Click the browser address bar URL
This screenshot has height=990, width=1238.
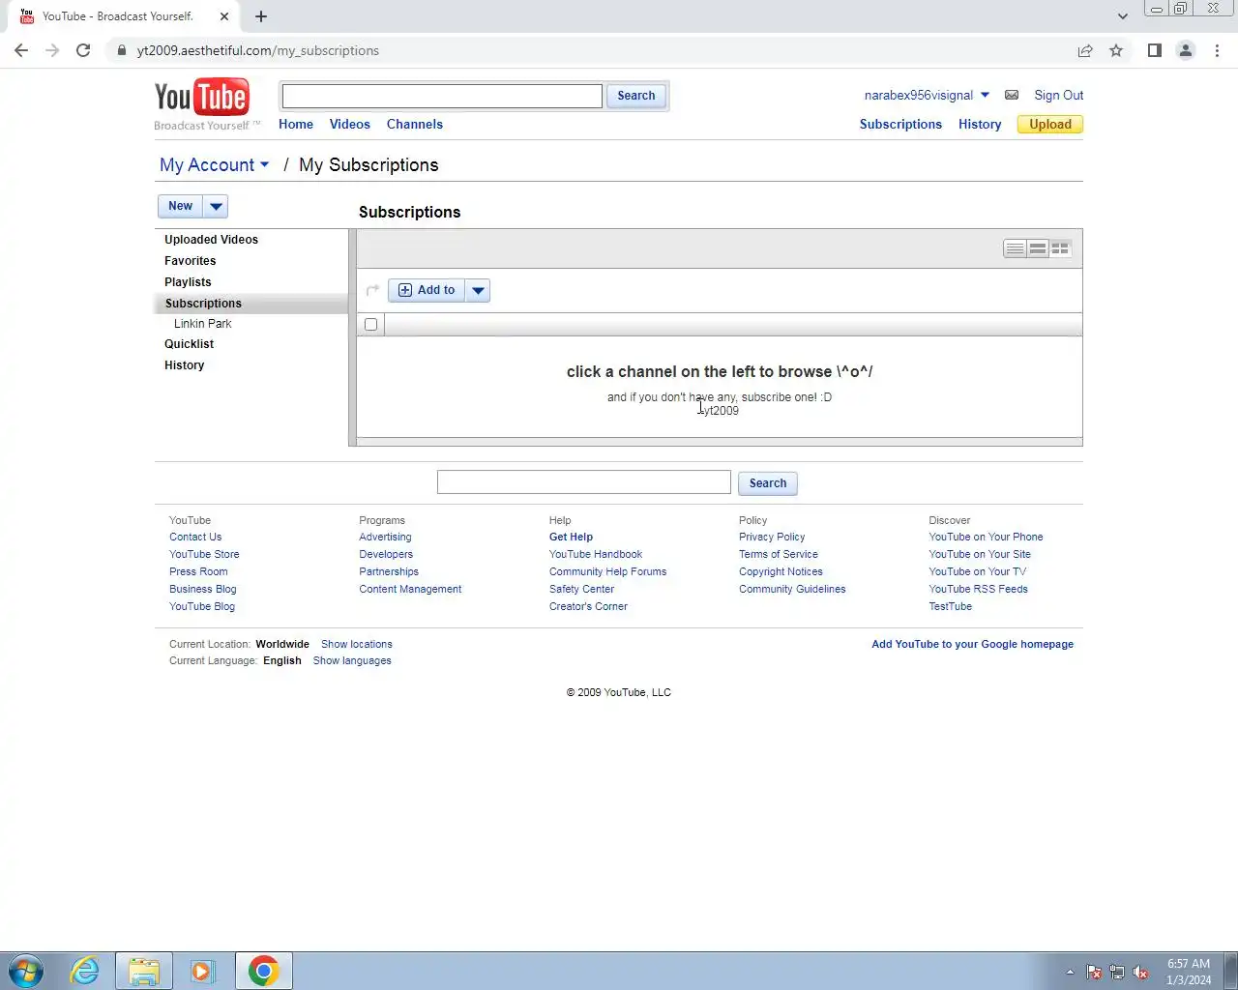click(258, 50)
